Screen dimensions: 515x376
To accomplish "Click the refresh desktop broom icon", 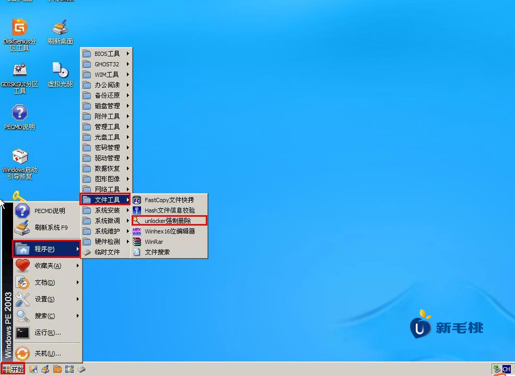I will click(x=60, y=28).
